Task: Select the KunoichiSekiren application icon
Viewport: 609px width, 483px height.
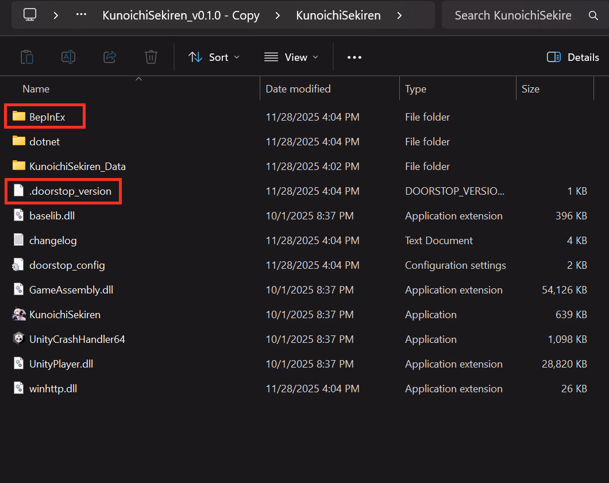Action: click(x=19, y=314)
